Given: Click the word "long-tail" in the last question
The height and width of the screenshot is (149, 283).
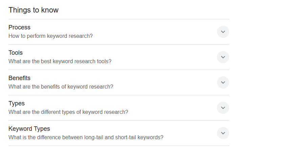Looking at the screenshot, I should coord(96,138).
